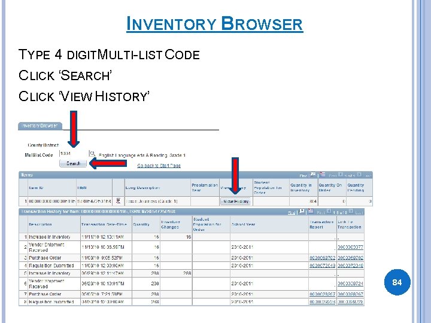Click the row 4 Requisition Submitted description
Image resolution: width=431 pixels, height=323 pixels.
(51, 266)
